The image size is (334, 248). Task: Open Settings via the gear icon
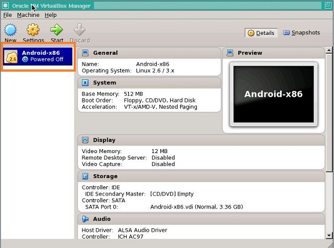[33, 30]
